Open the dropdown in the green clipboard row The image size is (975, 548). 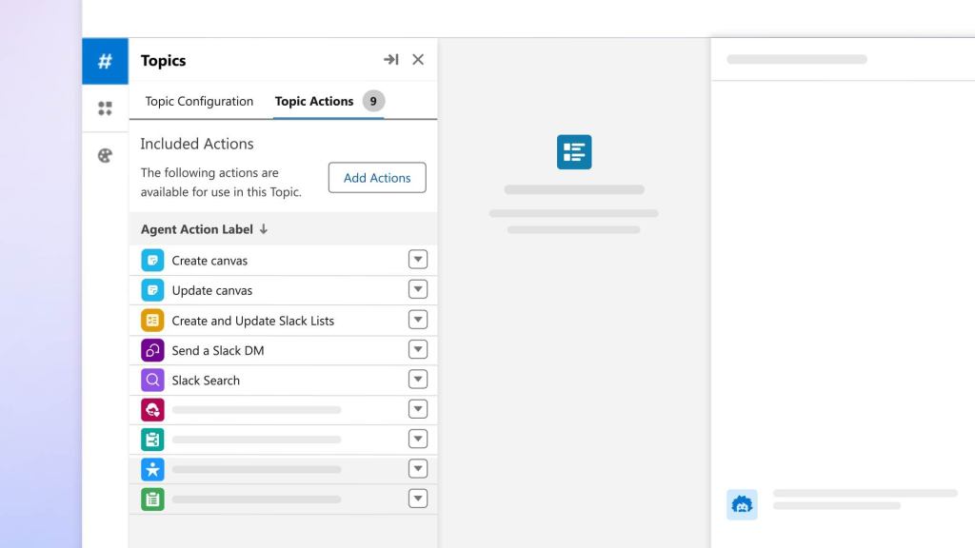coord(418,499)
